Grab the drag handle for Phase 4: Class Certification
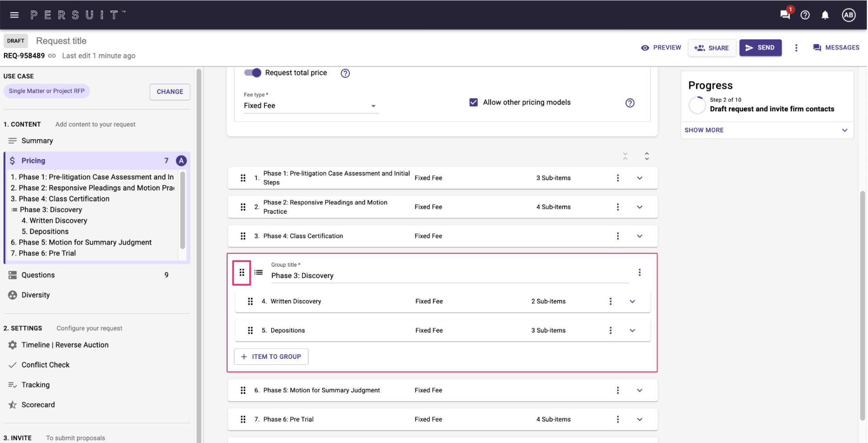Viewport: 868px width, 443px height. pyautogui.click(x=243, y=236)
